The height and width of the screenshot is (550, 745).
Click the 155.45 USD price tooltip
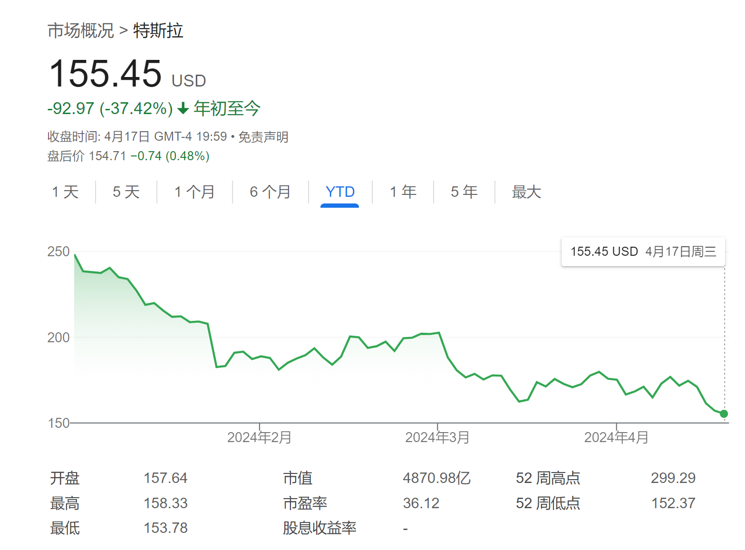[643, 251]
